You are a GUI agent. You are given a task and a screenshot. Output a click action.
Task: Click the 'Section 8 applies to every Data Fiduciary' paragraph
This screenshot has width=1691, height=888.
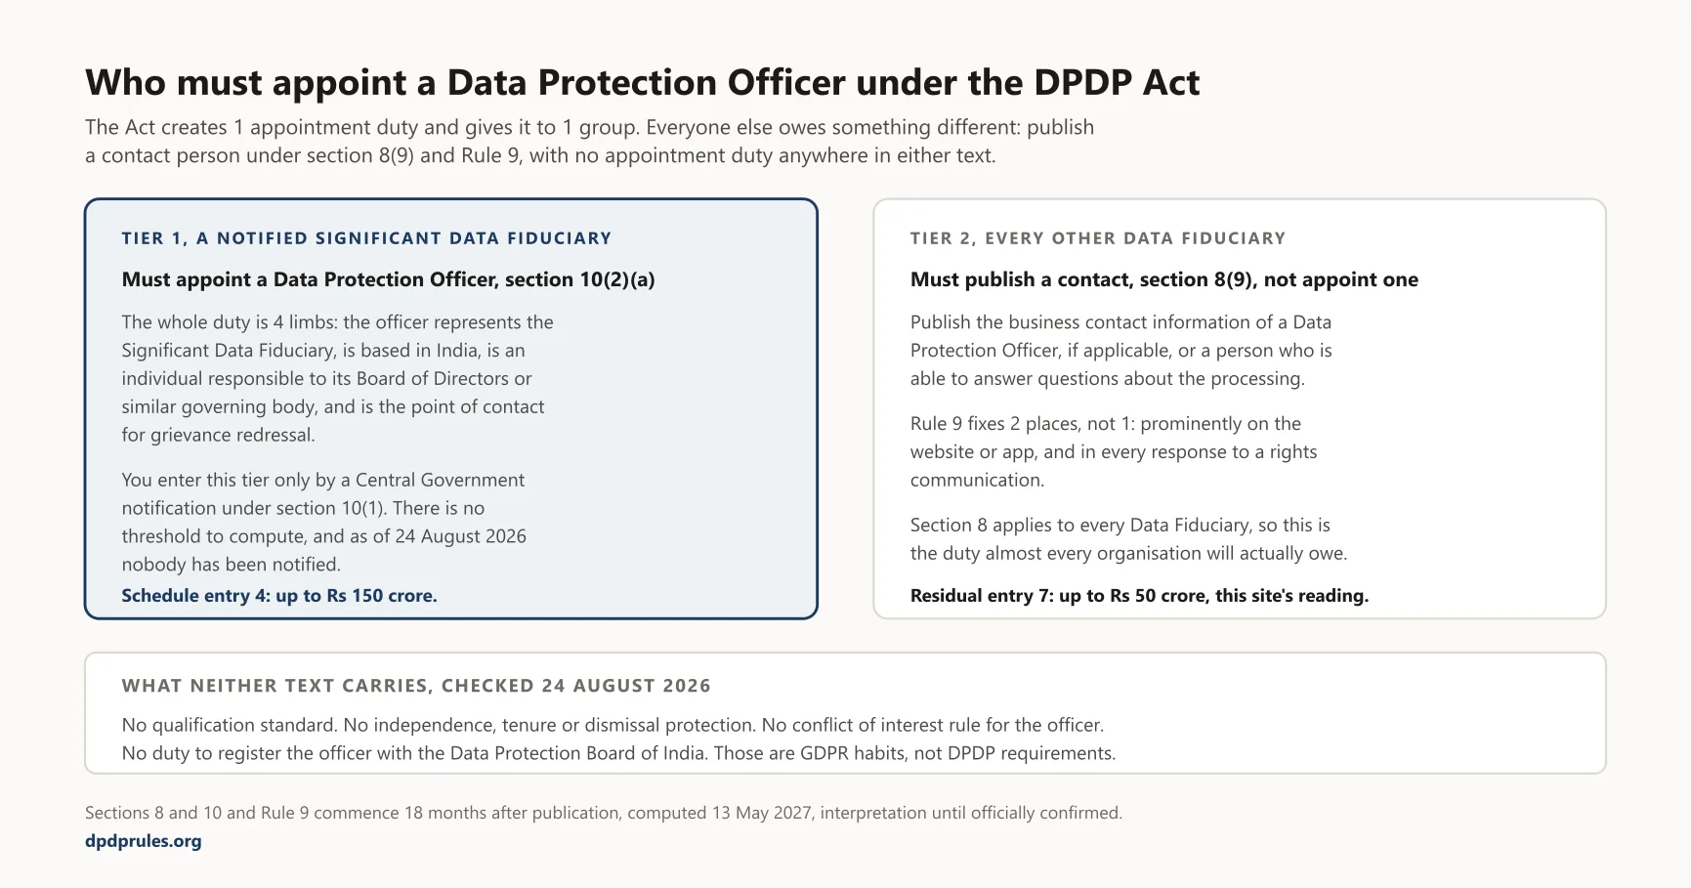pos(1128,539)
